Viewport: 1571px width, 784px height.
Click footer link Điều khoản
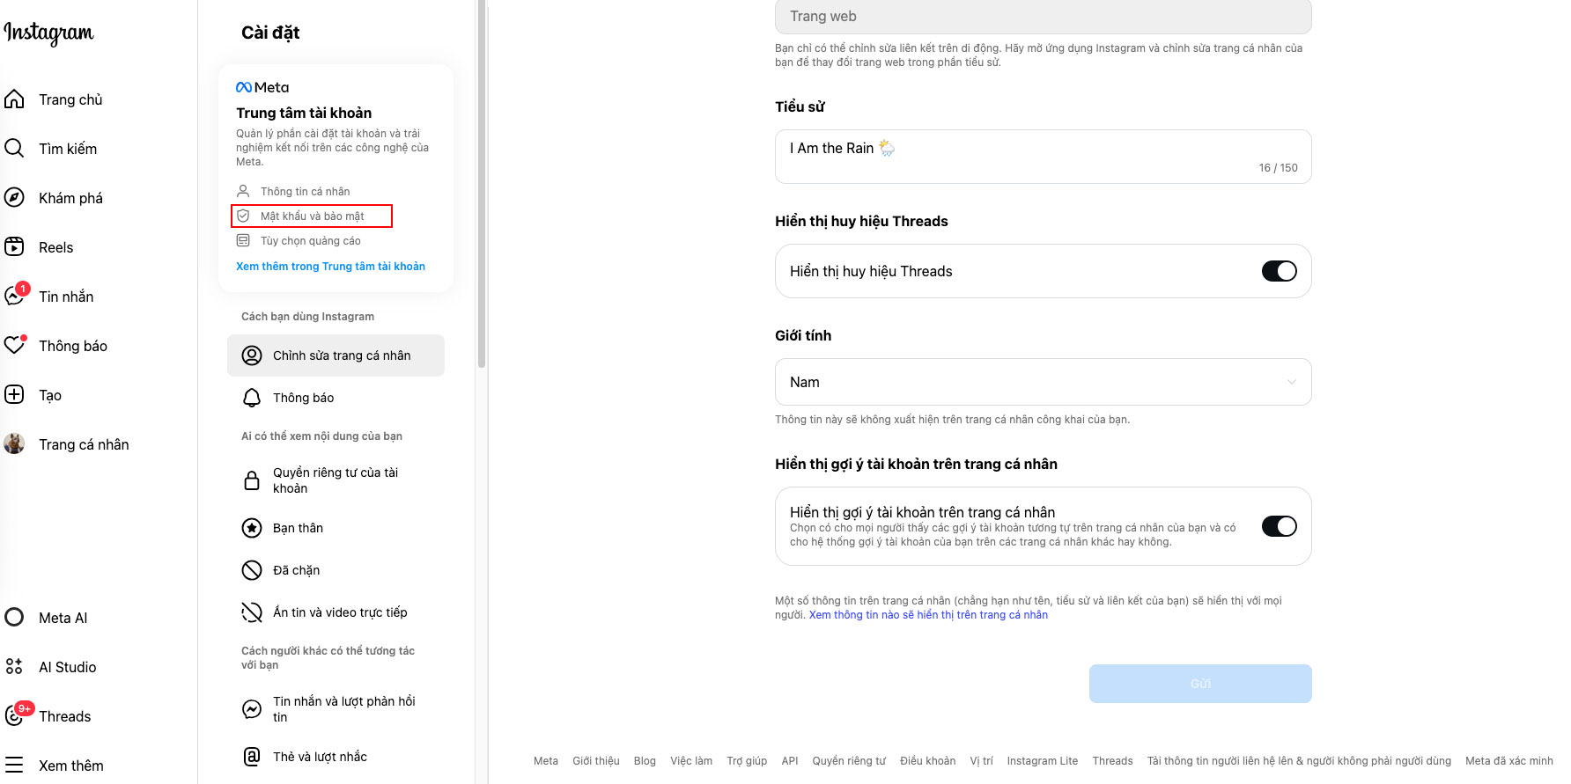pyautogui.click(x=927, y=761)
